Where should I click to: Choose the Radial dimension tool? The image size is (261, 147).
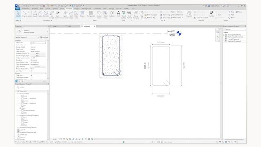pyautogui.click(x=40, y=14)
